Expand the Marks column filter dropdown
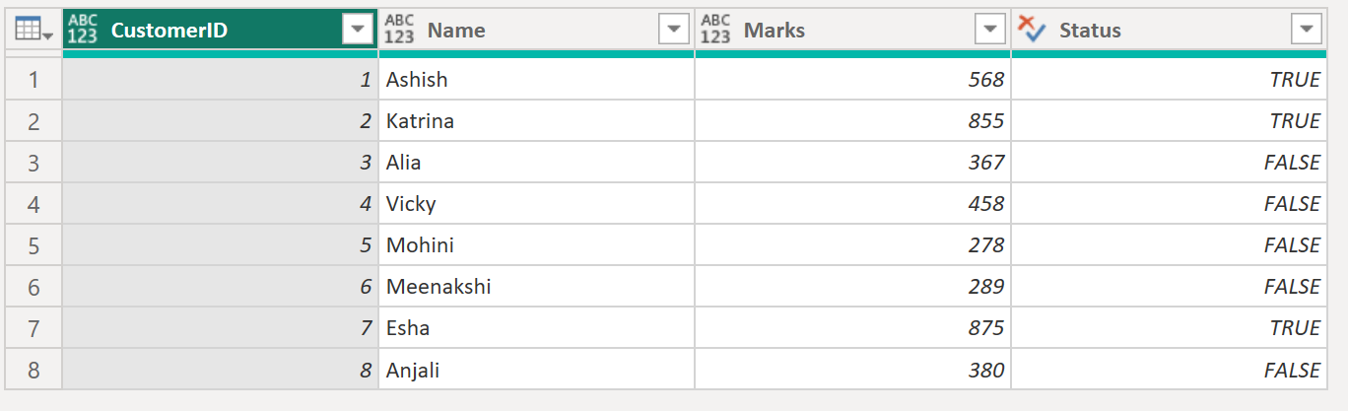This screenshot has width=1348, height=411. coord(989,31)
